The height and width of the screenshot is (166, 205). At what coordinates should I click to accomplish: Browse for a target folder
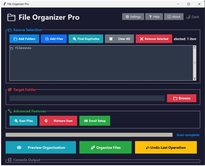182,98
